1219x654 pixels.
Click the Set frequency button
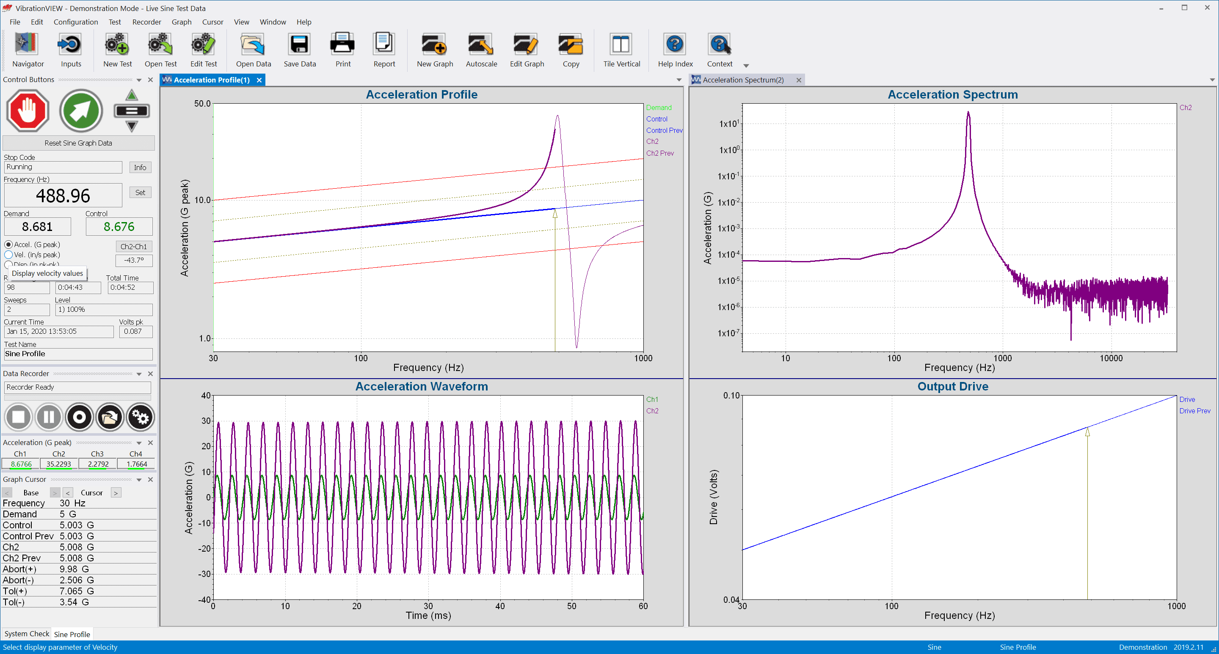click(x=140, y=192)
